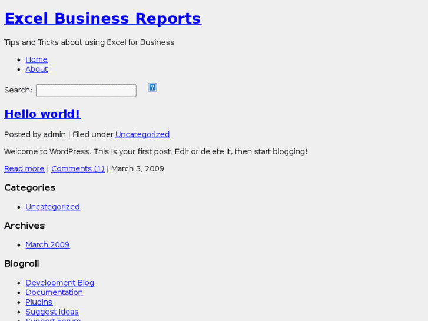Click the blue search submit icon
This screenshot has height=321, width=428.
point(152,87)
